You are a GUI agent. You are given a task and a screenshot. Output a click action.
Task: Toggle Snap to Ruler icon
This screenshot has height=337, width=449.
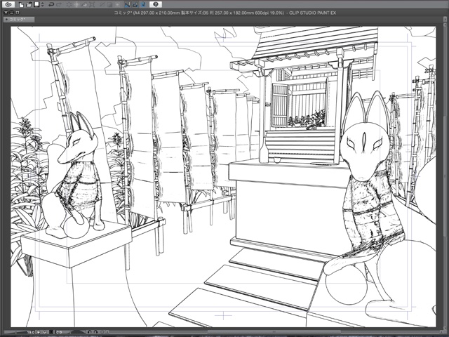click(x=128, y=5)
